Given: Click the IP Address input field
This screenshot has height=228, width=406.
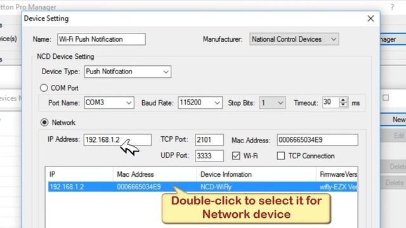Looking at the screenshot, I should tap(117, 140).
